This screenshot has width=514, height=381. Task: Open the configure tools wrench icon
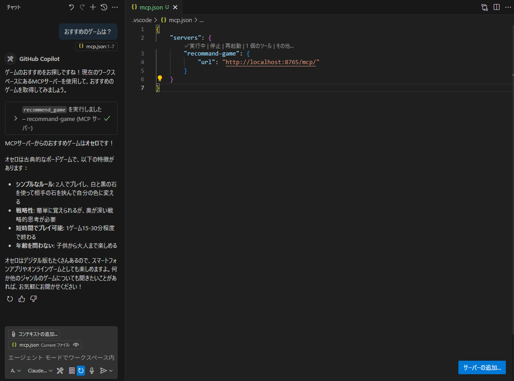point(60,371)
